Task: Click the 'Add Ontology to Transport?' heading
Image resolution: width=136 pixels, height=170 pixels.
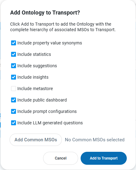Action: [45, 13]
